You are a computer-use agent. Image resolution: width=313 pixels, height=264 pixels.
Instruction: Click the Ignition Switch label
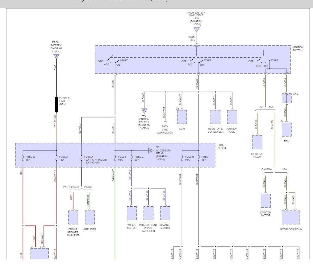pos(298,49)
